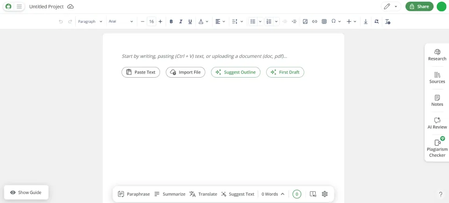Screen dimensions: 449x203
Task: Click the download document icon
Action: pyautogui.click(x=366, y=22)
